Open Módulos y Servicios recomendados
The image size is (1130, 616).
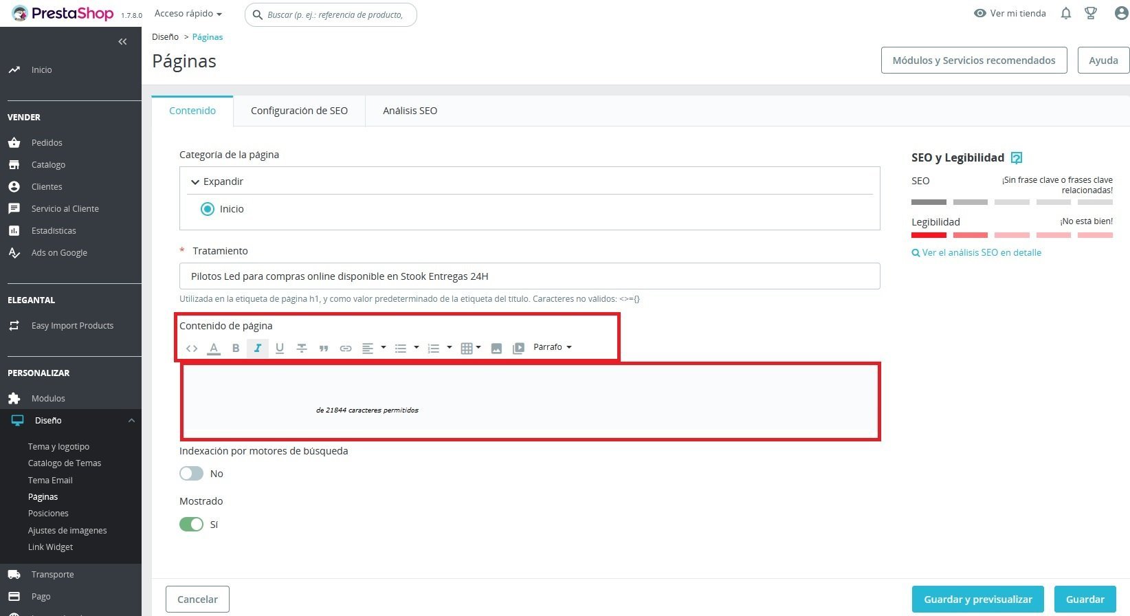974,60
